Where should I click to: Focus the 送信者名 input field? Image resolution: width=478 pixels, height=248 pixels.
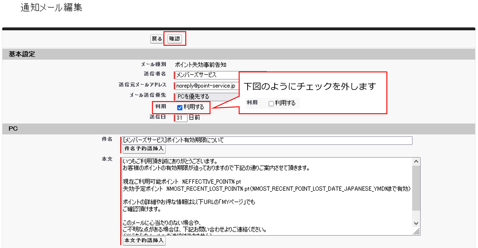pos(207,75)
